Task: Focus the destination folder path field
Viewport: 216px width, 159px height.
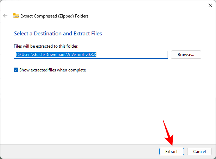Action: [91, 55]
